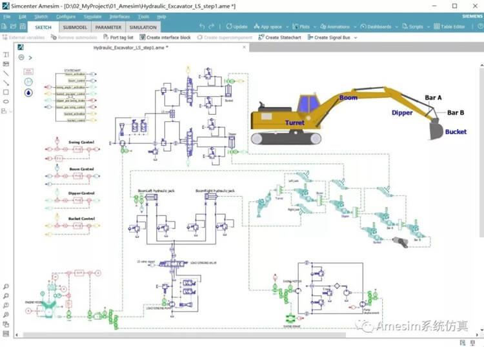
Task: Click Create Statechart button
Action: (279, 37)
